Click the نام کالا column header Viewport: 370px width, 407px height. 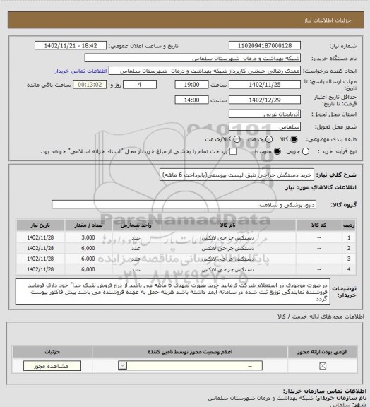(228, 225)
